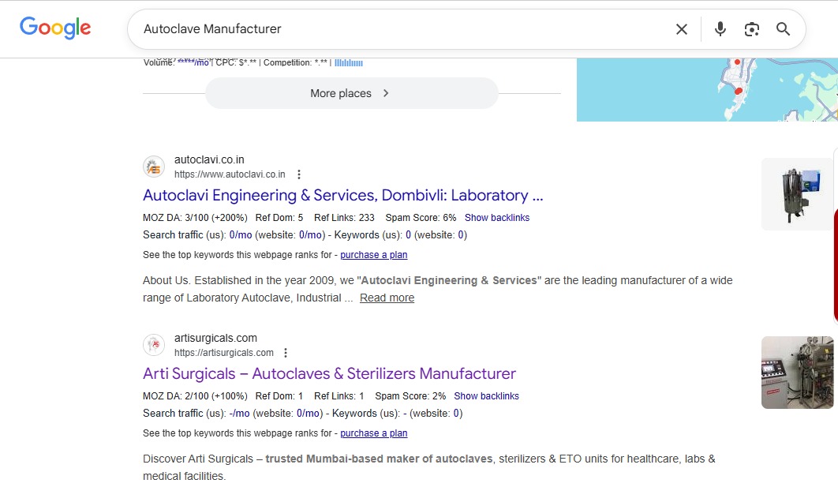Click purchase a plan under Arti Surgicals result

[373, 433]
